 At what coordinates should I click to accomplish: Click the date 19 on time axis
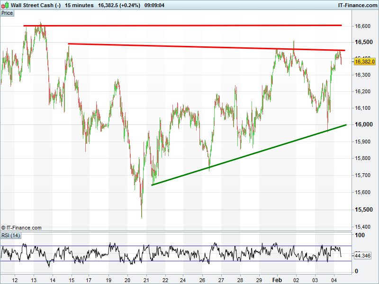pyautogui.click(x=108, y=280)
